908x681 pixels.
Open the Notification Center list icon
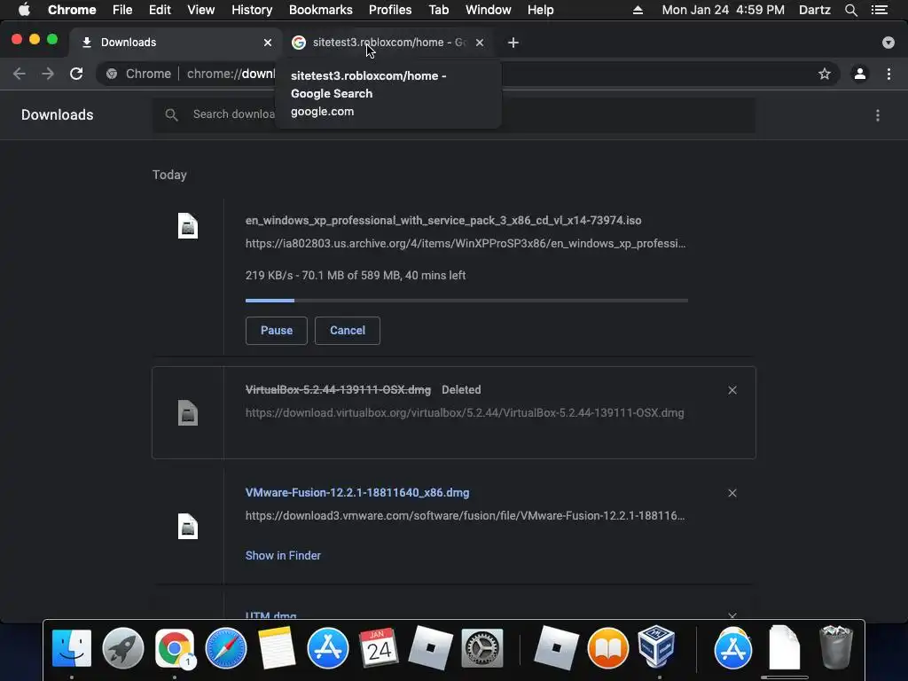coord(879,10)
